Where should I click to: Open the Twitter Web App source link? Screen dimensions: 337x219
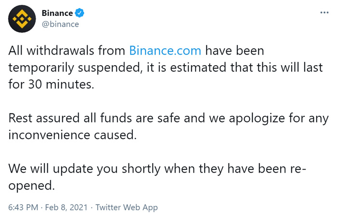coord(127,207)
